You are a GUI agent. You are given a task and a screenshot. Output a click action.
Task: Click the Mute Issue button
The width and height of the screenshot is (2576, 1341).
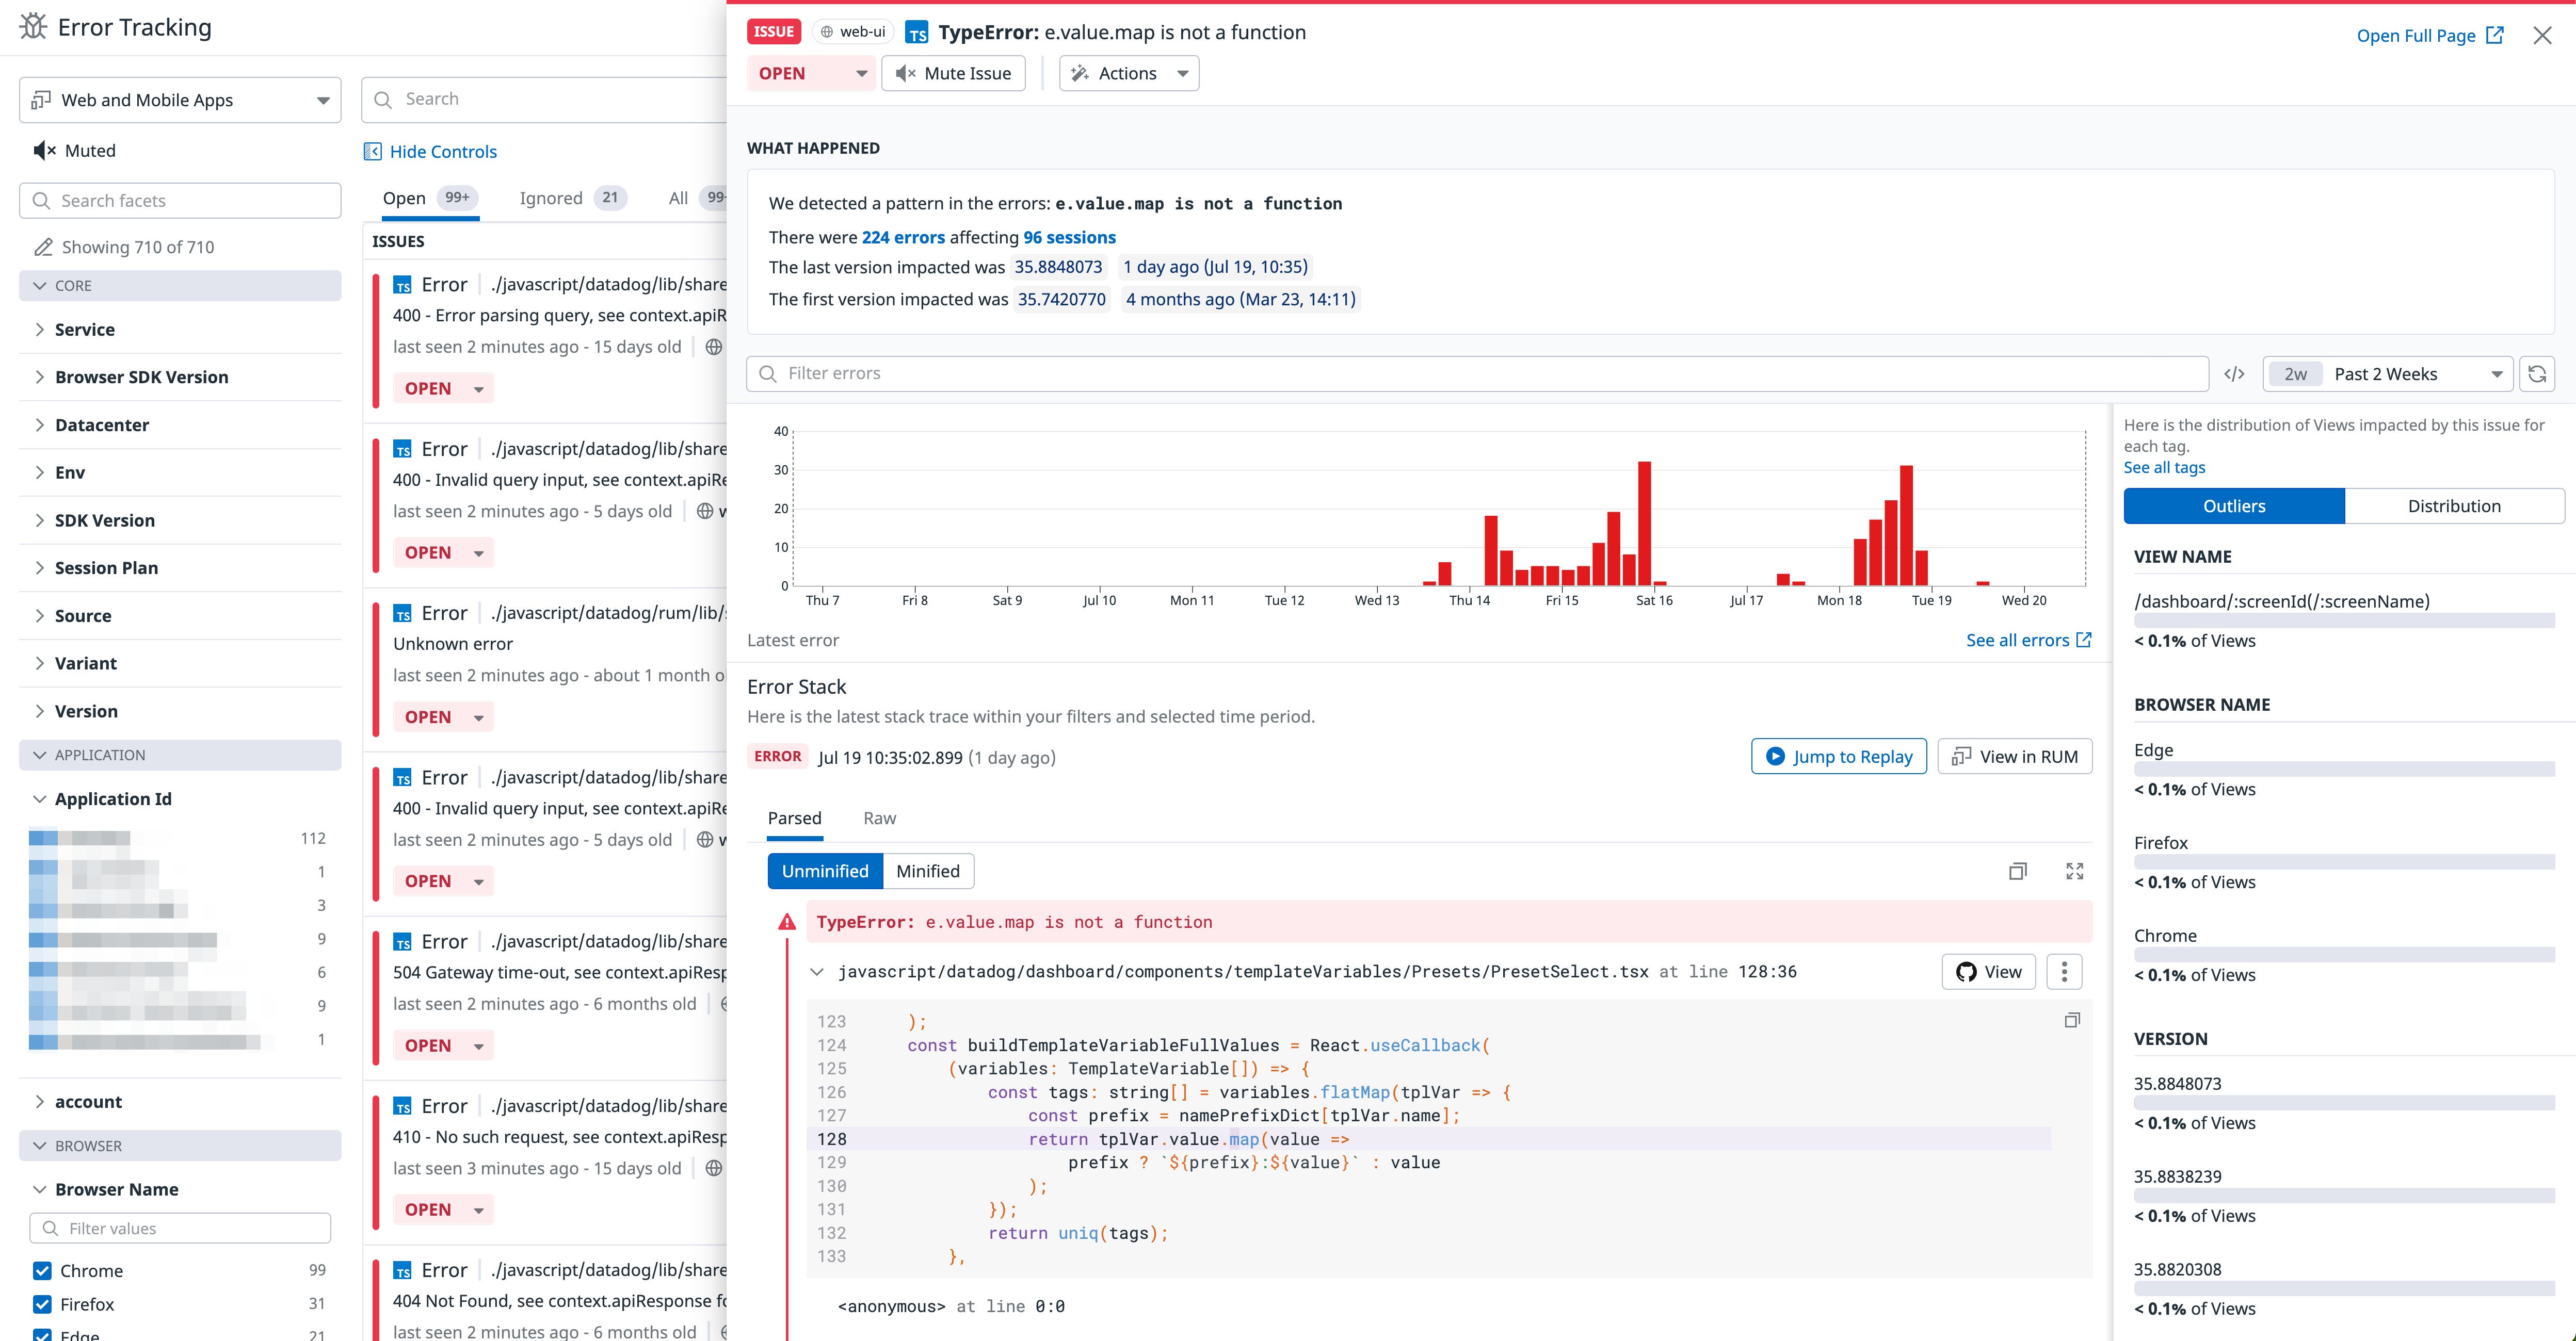click(953, 72)
